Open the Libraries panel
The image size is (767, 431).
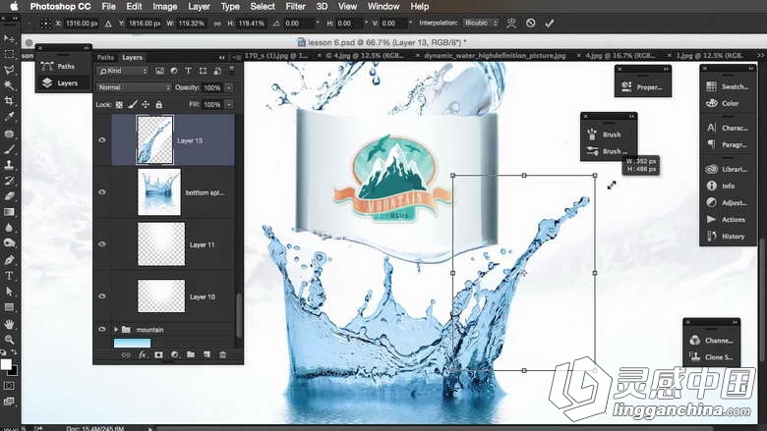click(727, 169)
